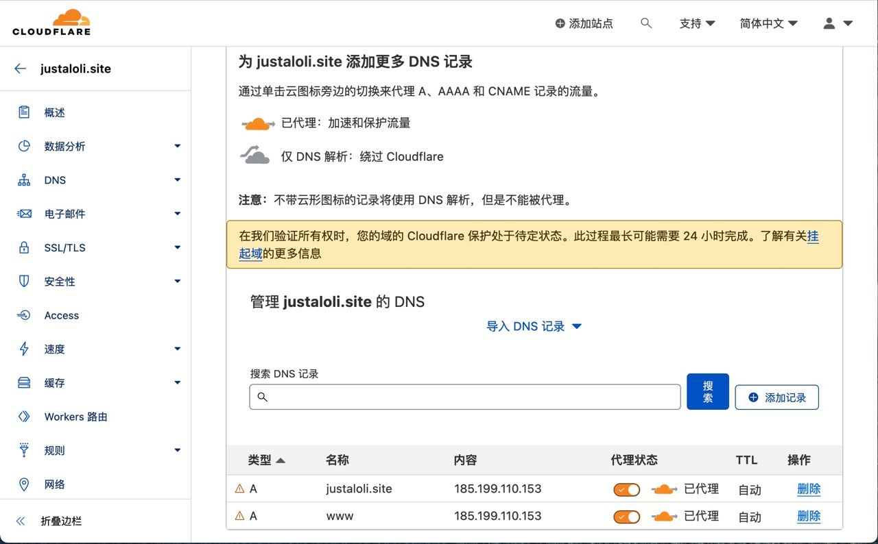Open the 导入 DNS 记录 dropdown
Viewport: 878px width, 544px height.
pyautogui.click(x=534, y=326)
